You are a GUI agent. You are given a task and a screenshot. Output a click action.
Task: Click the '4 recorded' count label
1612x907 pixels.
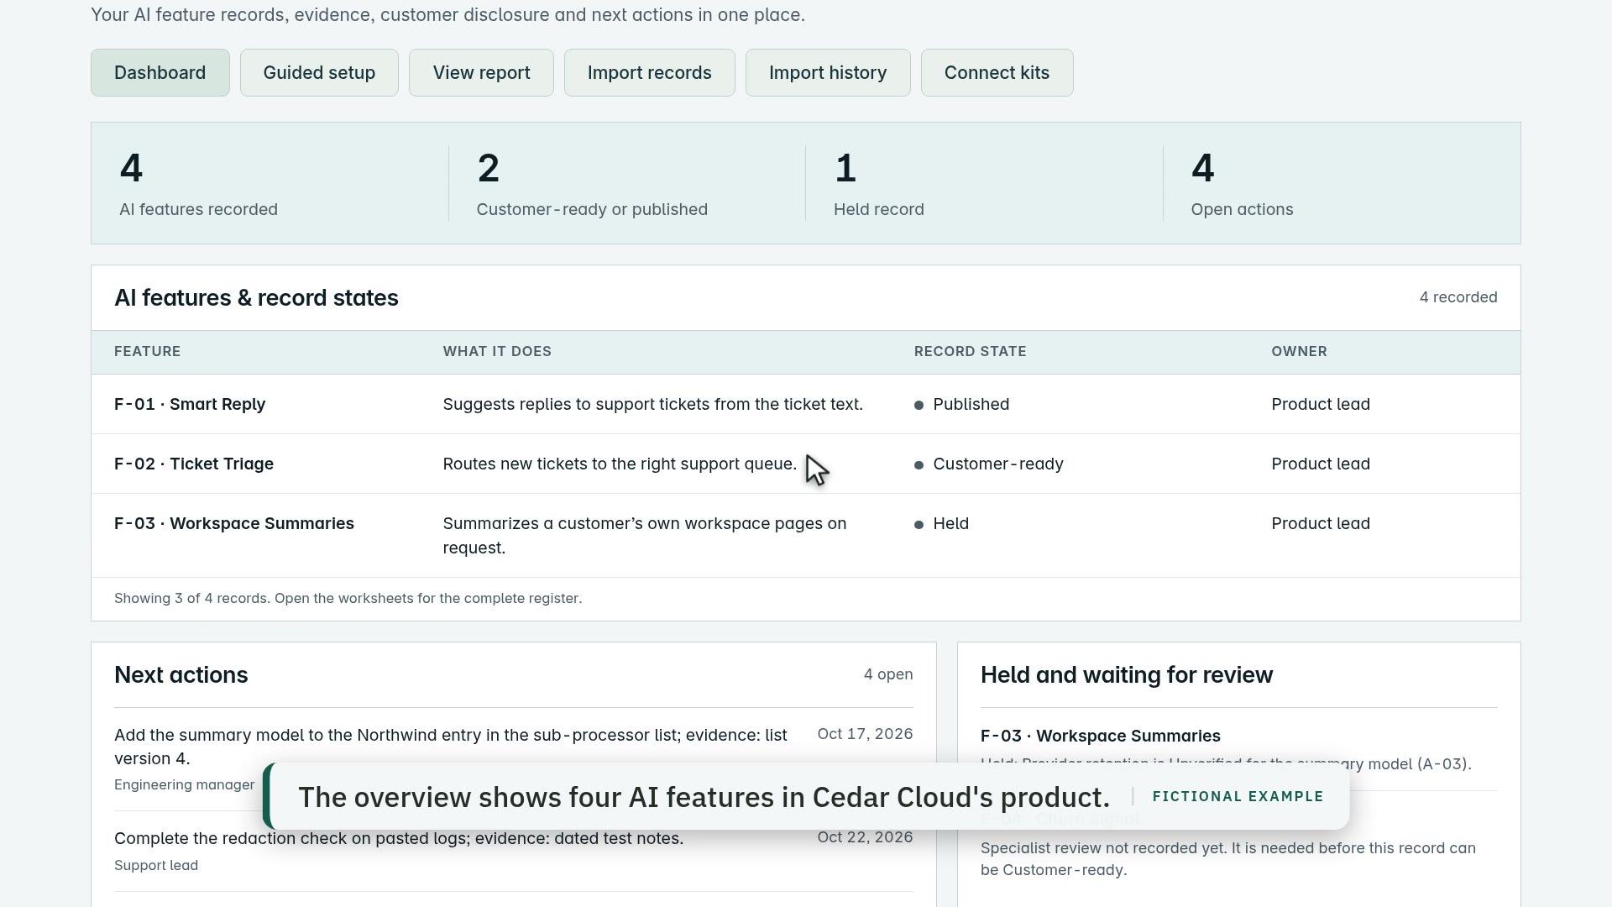click(x=1458, y=297)
